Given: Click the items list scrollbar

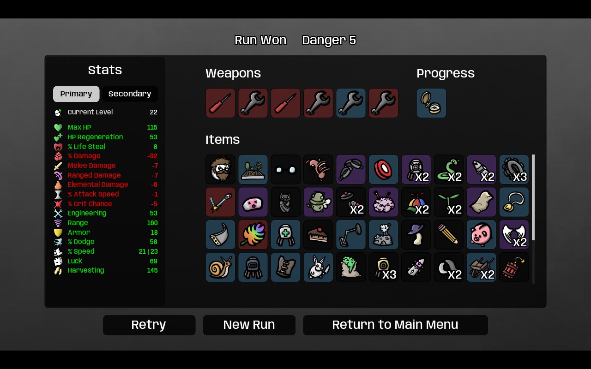Looking at the screenshot, I should point(533,197).
